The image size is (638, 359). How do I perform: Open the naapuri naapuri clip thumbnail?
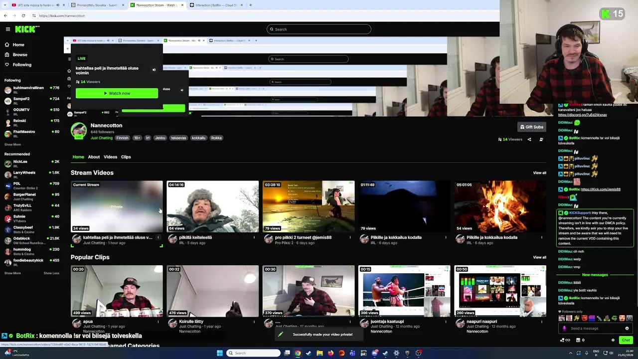[x=500, y=291]
